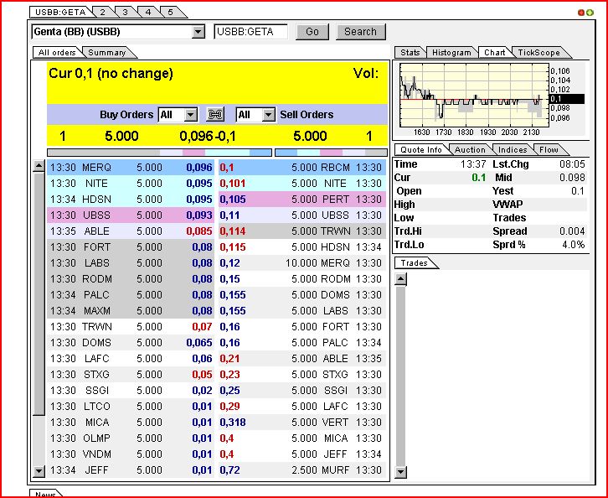Viewport: 608px width, 498px height.
Task: Click the buy-side depth color bar
Action: point(160,153)
